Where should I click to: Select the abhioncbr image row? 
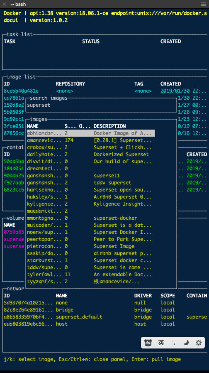pyautogui.click(x=91, y=133)
